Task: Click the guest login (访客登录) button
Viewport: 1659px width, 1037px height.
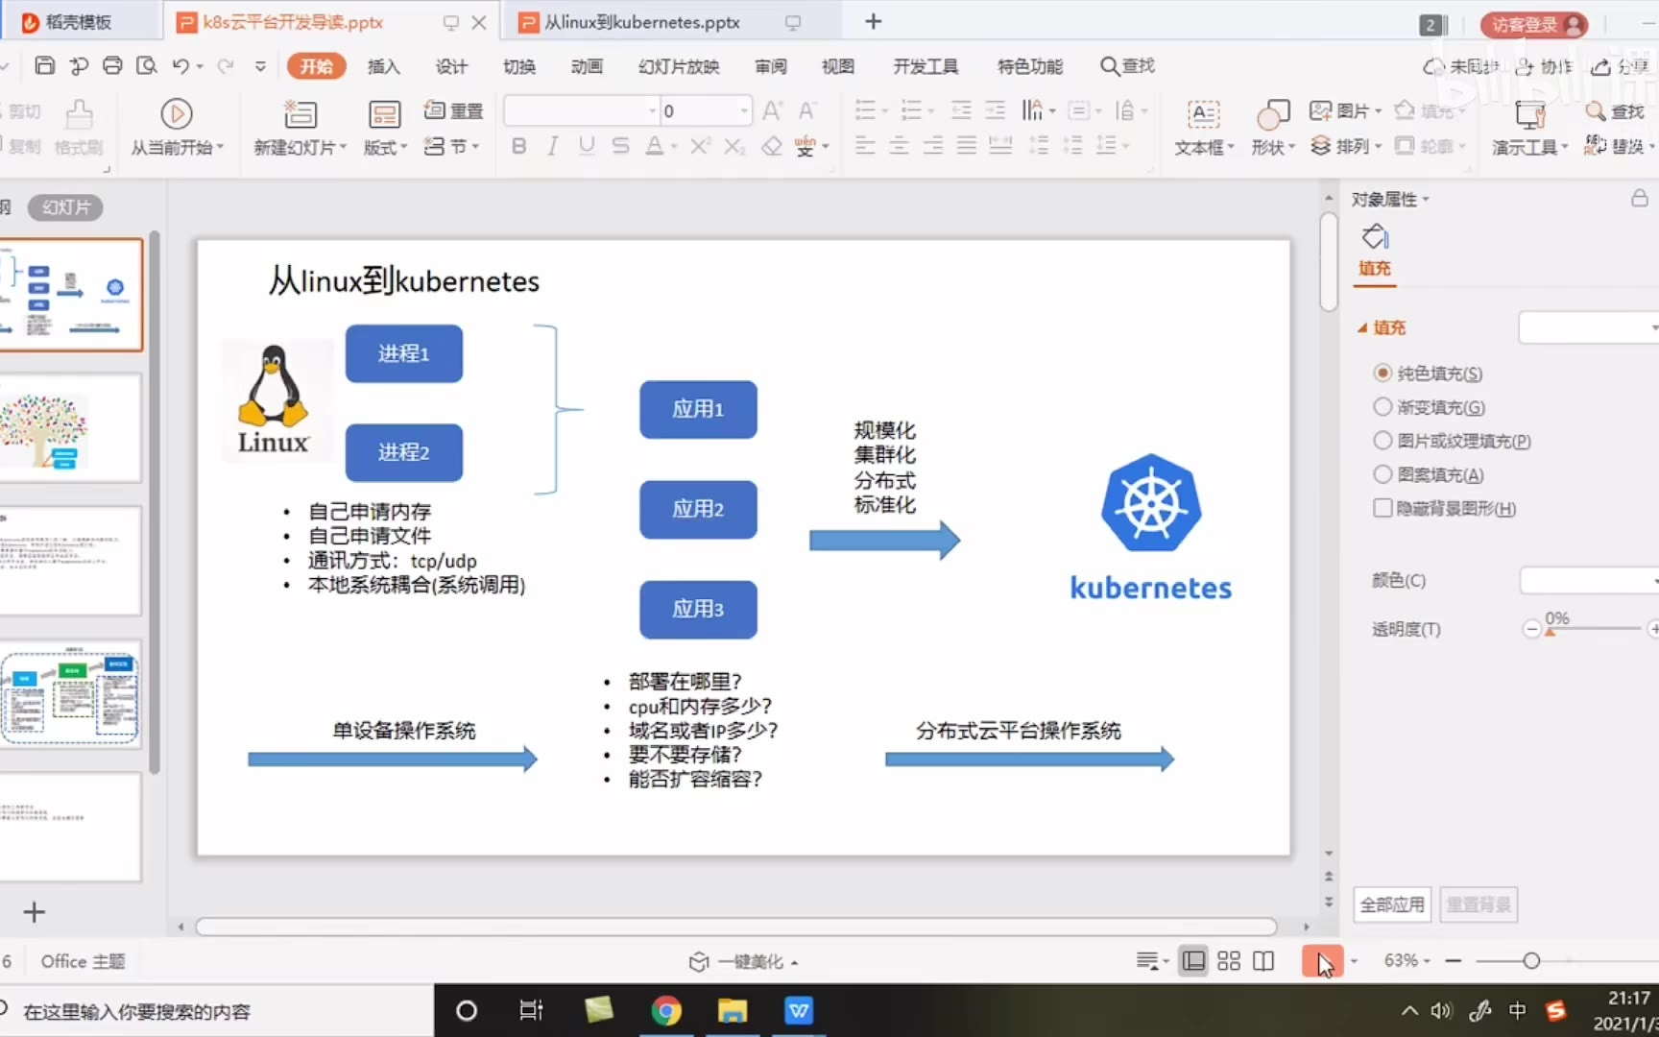Action: (1534, 24)
